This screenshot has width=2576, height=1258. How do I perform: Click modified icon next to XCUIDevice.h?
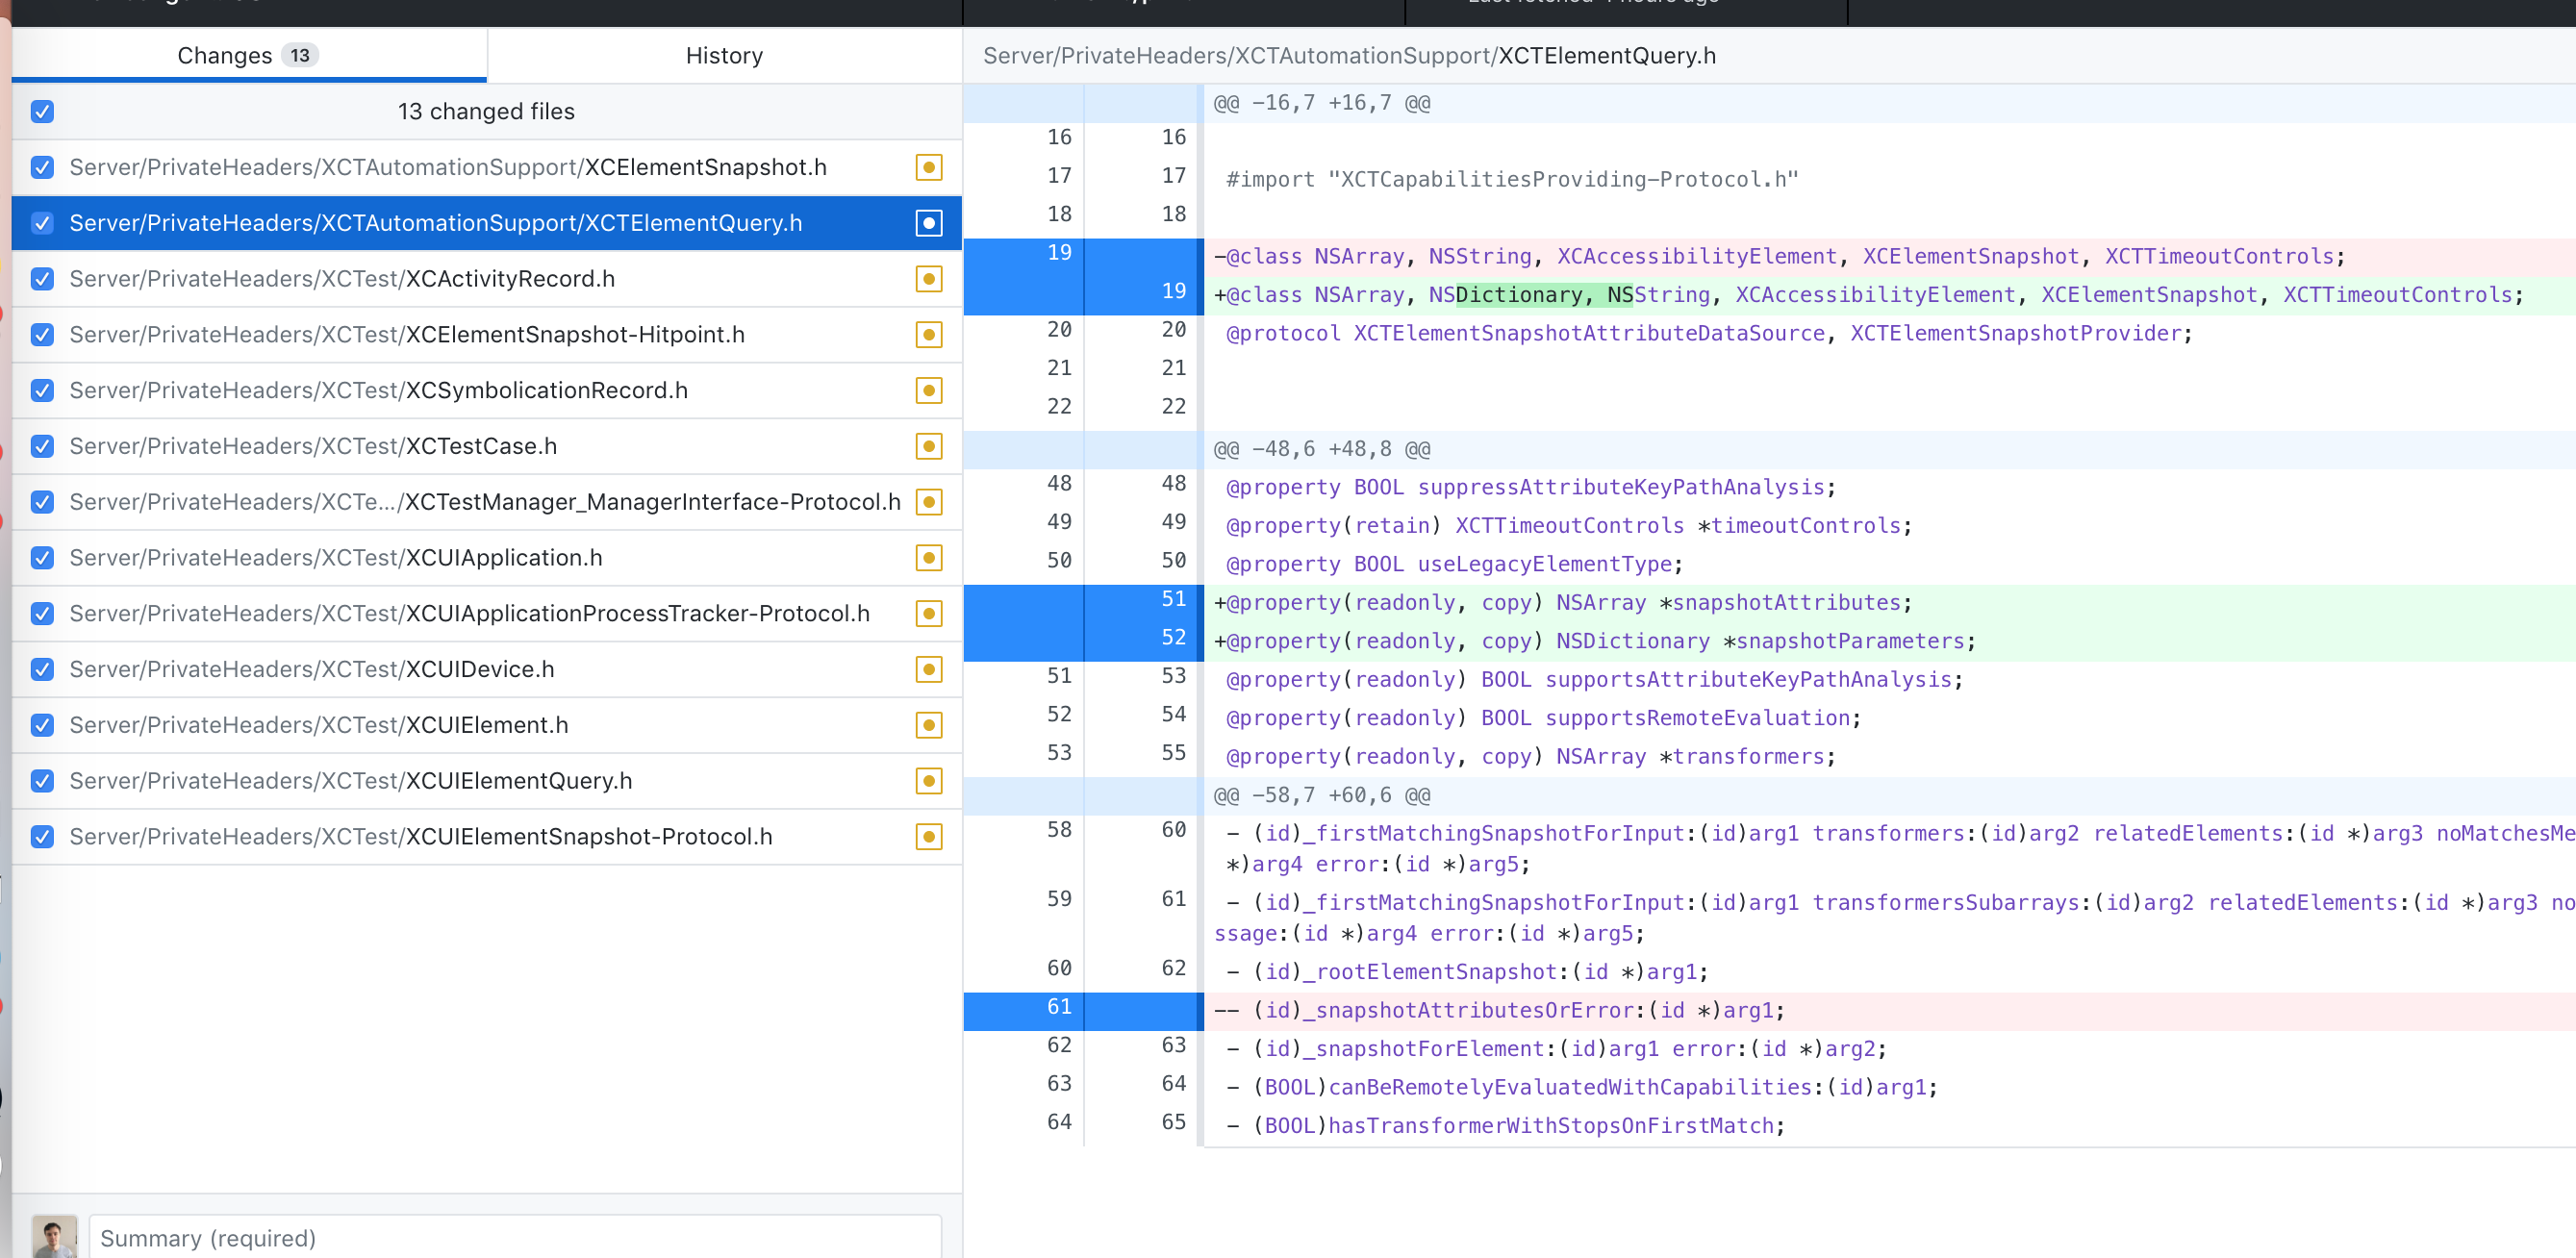click(x=928, y=669)
